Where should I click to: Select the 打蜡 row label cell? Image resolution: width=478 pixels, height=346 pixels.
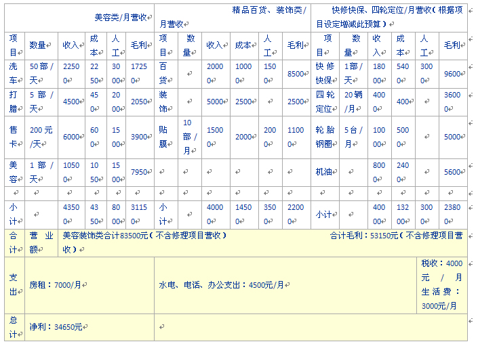click(x=15, y=102)
